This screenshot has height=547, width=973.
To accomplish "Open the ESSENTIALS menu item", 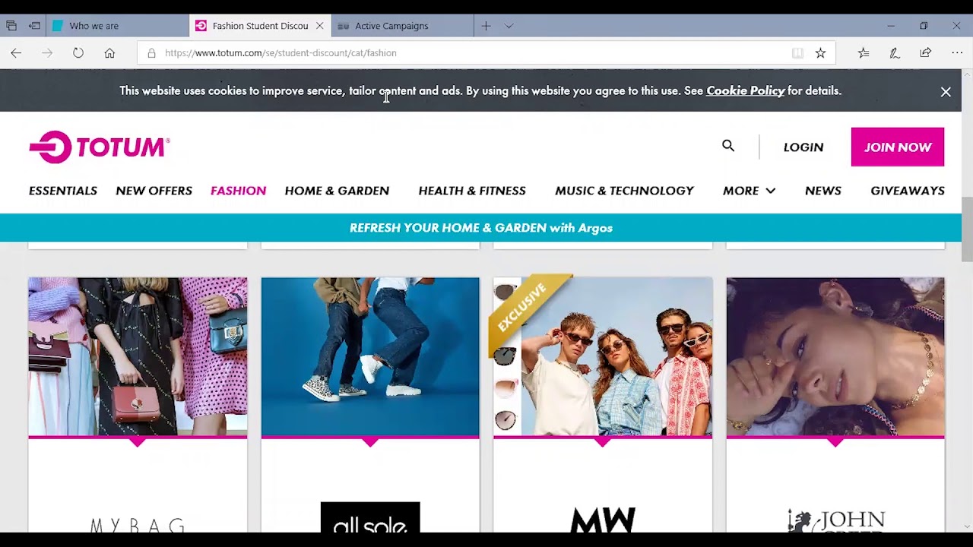I will point(63,191).
